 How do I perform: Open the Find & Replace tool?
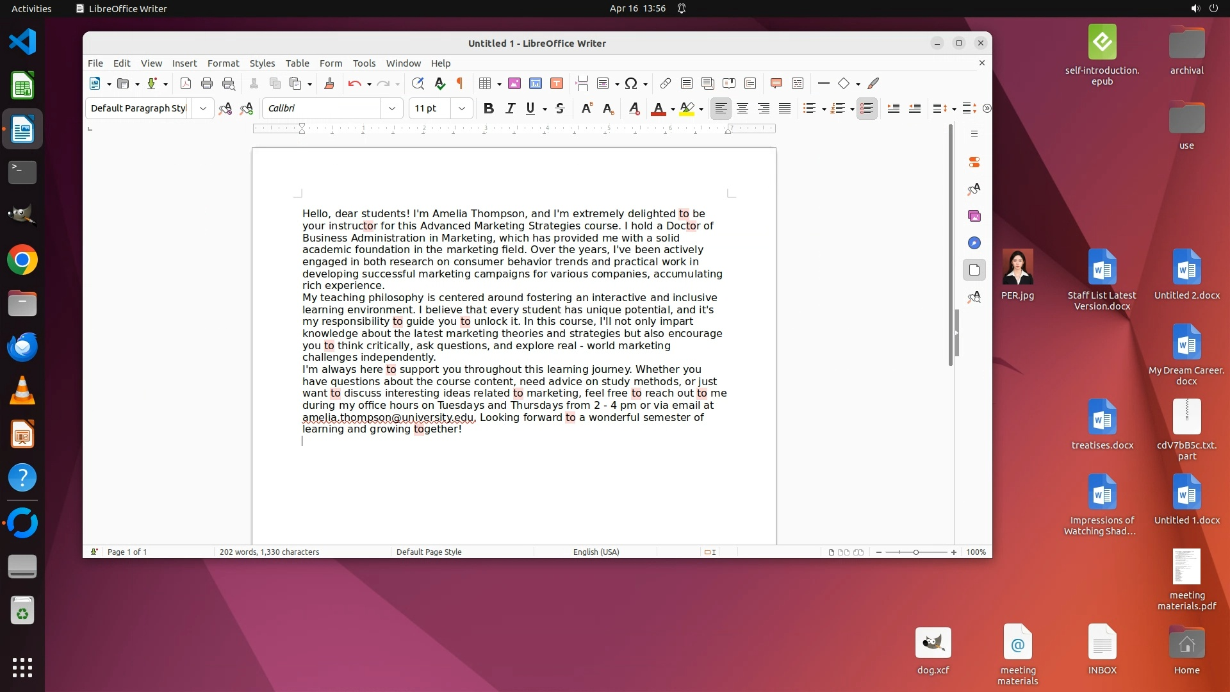[418, 83]
